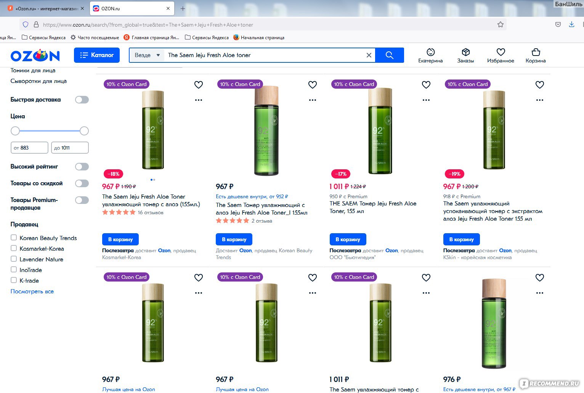Viewport: 584px width, 393px height.
Task: Open Главная страница Ян... bookmark
Action: pyautogui.click(x=151, y=37)
